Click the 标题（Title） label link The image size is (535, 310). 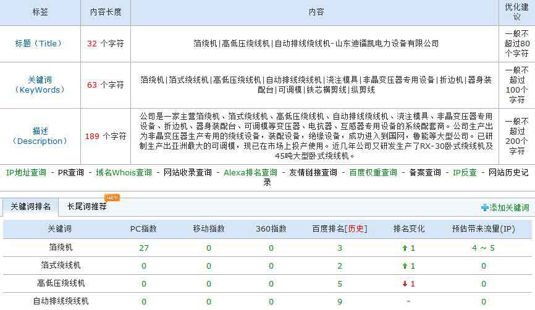(40, 44)
